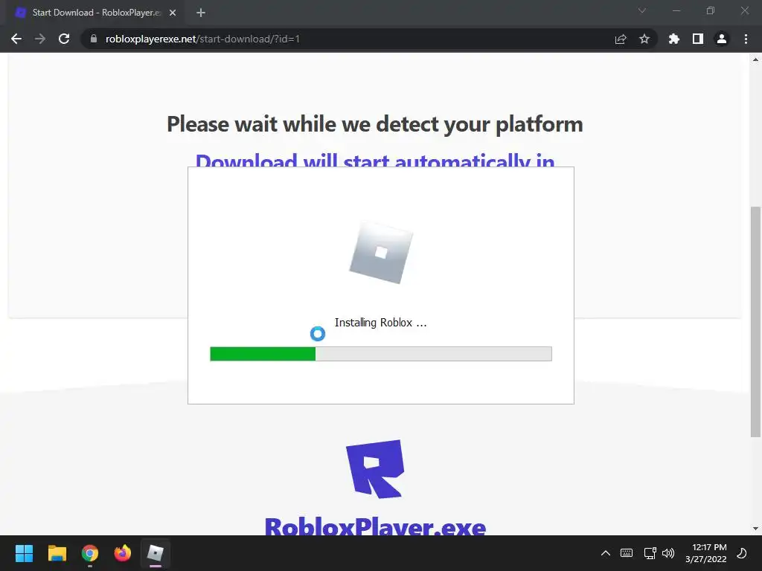The height and width of the screenshot is (571, 762).
Task: Minimize the Chrome window
Action: 676,10
